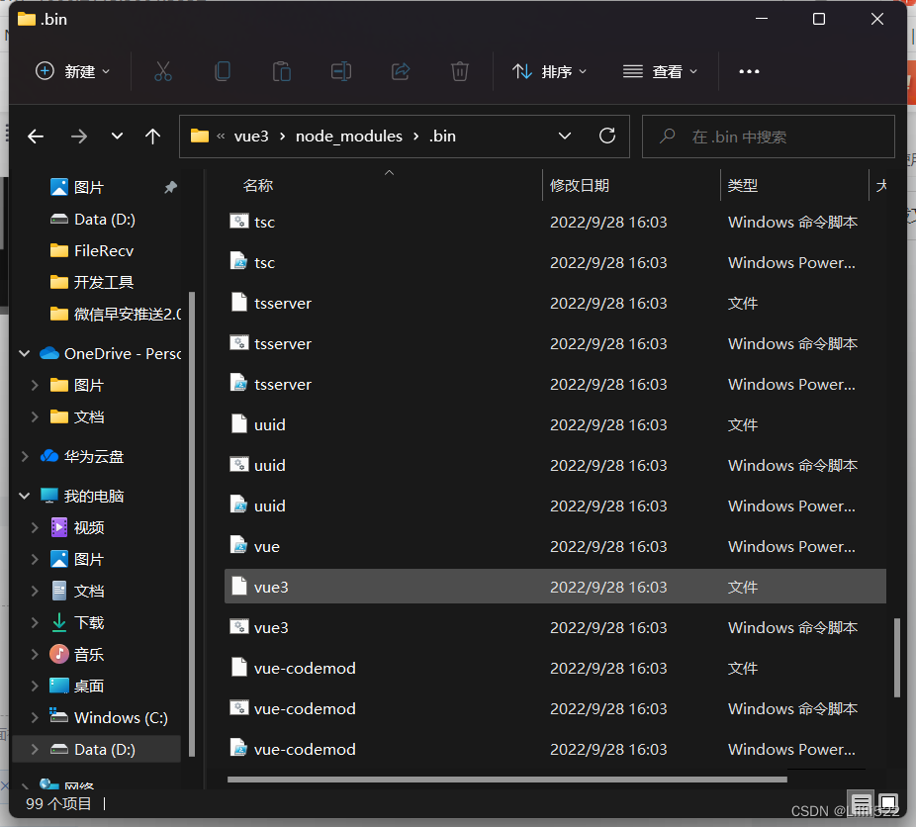Open the See more ellipsis menu
This screenshot has height=827, width=916.
(x=749, y=70)
